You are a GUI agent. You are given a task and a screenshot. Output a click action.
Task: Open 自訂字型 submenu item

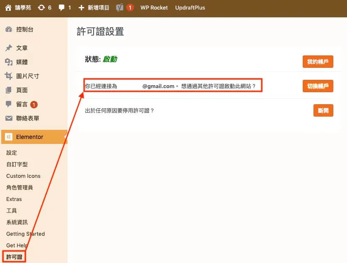[x=17, y=164]
